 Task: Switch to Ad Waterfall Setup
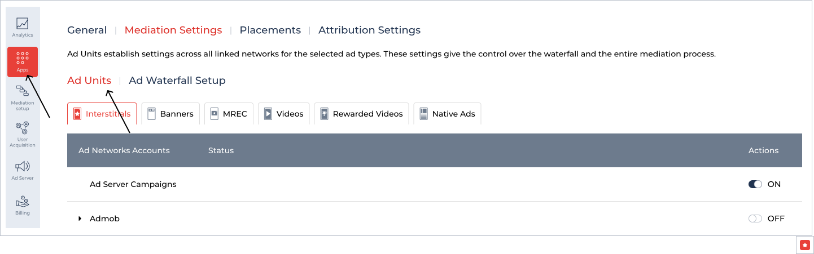click(x=177, y=81)
